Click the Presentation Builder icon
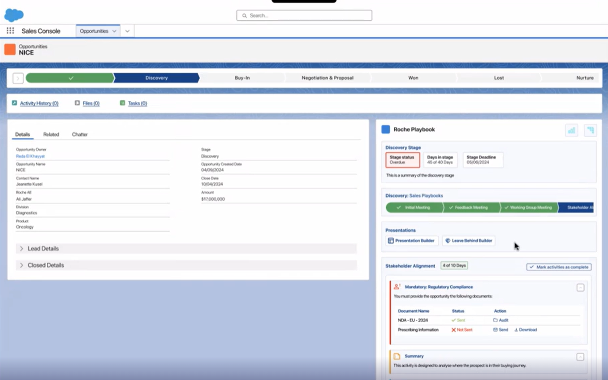 point(391,241)
